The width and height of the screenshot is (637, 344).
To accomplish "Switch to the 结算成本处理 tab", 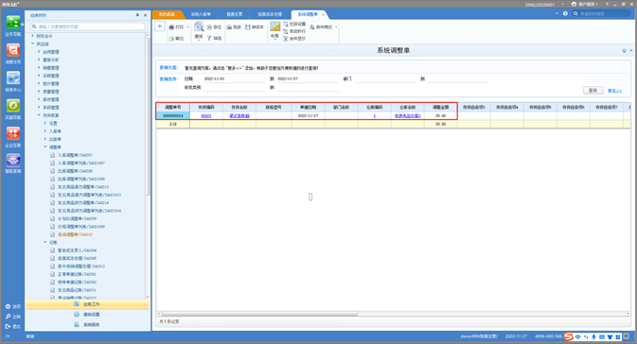I will (270, 14).
